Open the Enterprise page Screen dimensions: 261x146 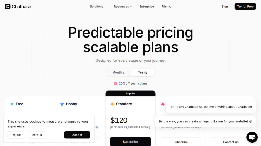click(147, 7)
